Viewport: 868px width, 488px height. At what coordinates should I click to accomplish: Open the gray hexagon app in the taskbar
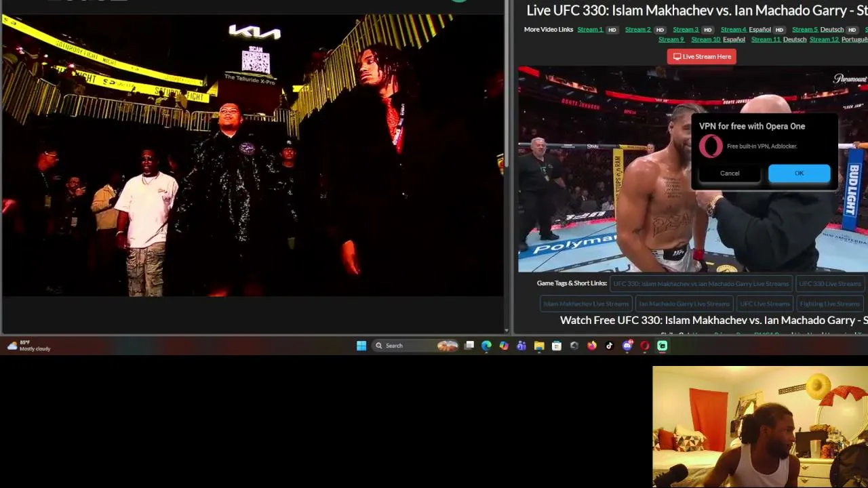(574, 346)
